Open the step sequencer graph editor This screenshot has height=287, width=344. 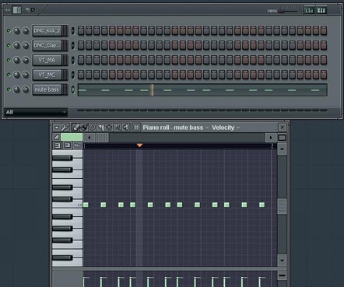[x=309, y=10]
